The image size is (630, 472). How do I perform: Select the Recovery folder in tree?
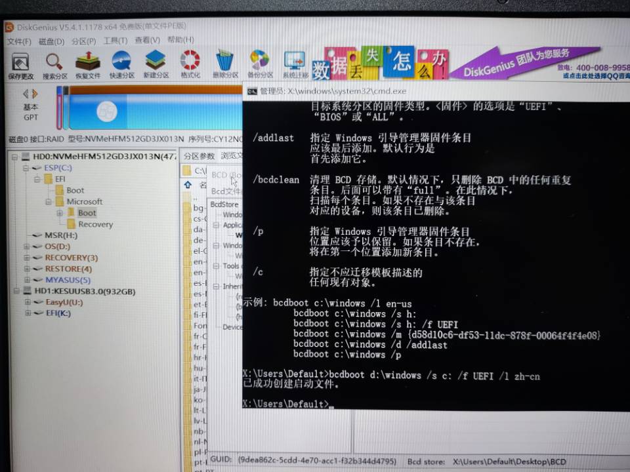click(95, 224)
